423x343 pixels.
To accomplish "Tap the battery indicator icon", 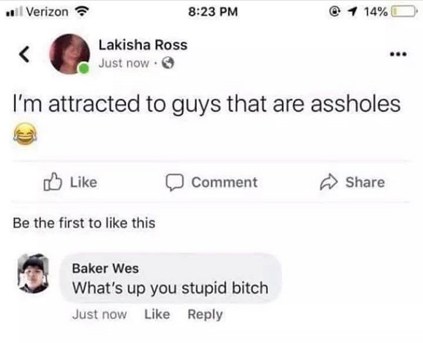I will 404,12.
